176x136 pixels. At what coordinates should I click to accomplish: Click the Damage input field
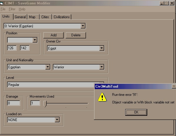pos(13,103)
